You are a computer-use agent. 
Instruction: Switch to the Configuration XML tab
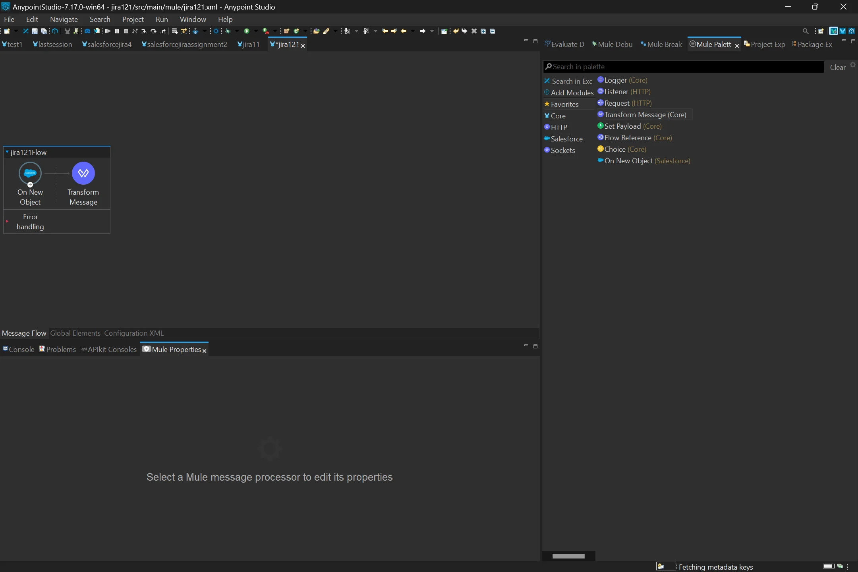point(133,333)
